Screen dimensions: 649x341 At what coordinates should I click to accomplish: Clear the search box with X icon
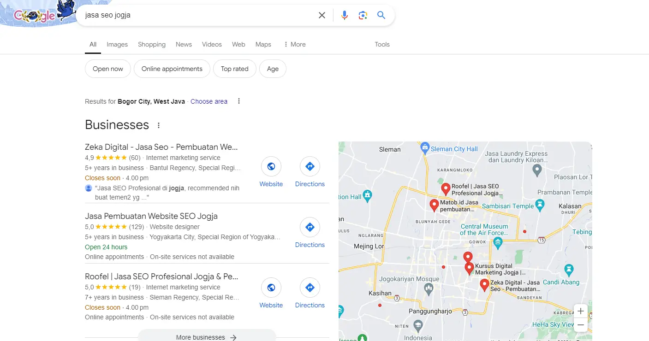[x=322, y=15]
